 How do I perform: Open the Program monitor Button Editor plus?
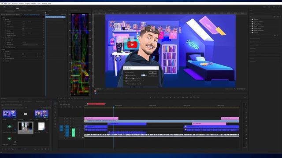[245, 97]
